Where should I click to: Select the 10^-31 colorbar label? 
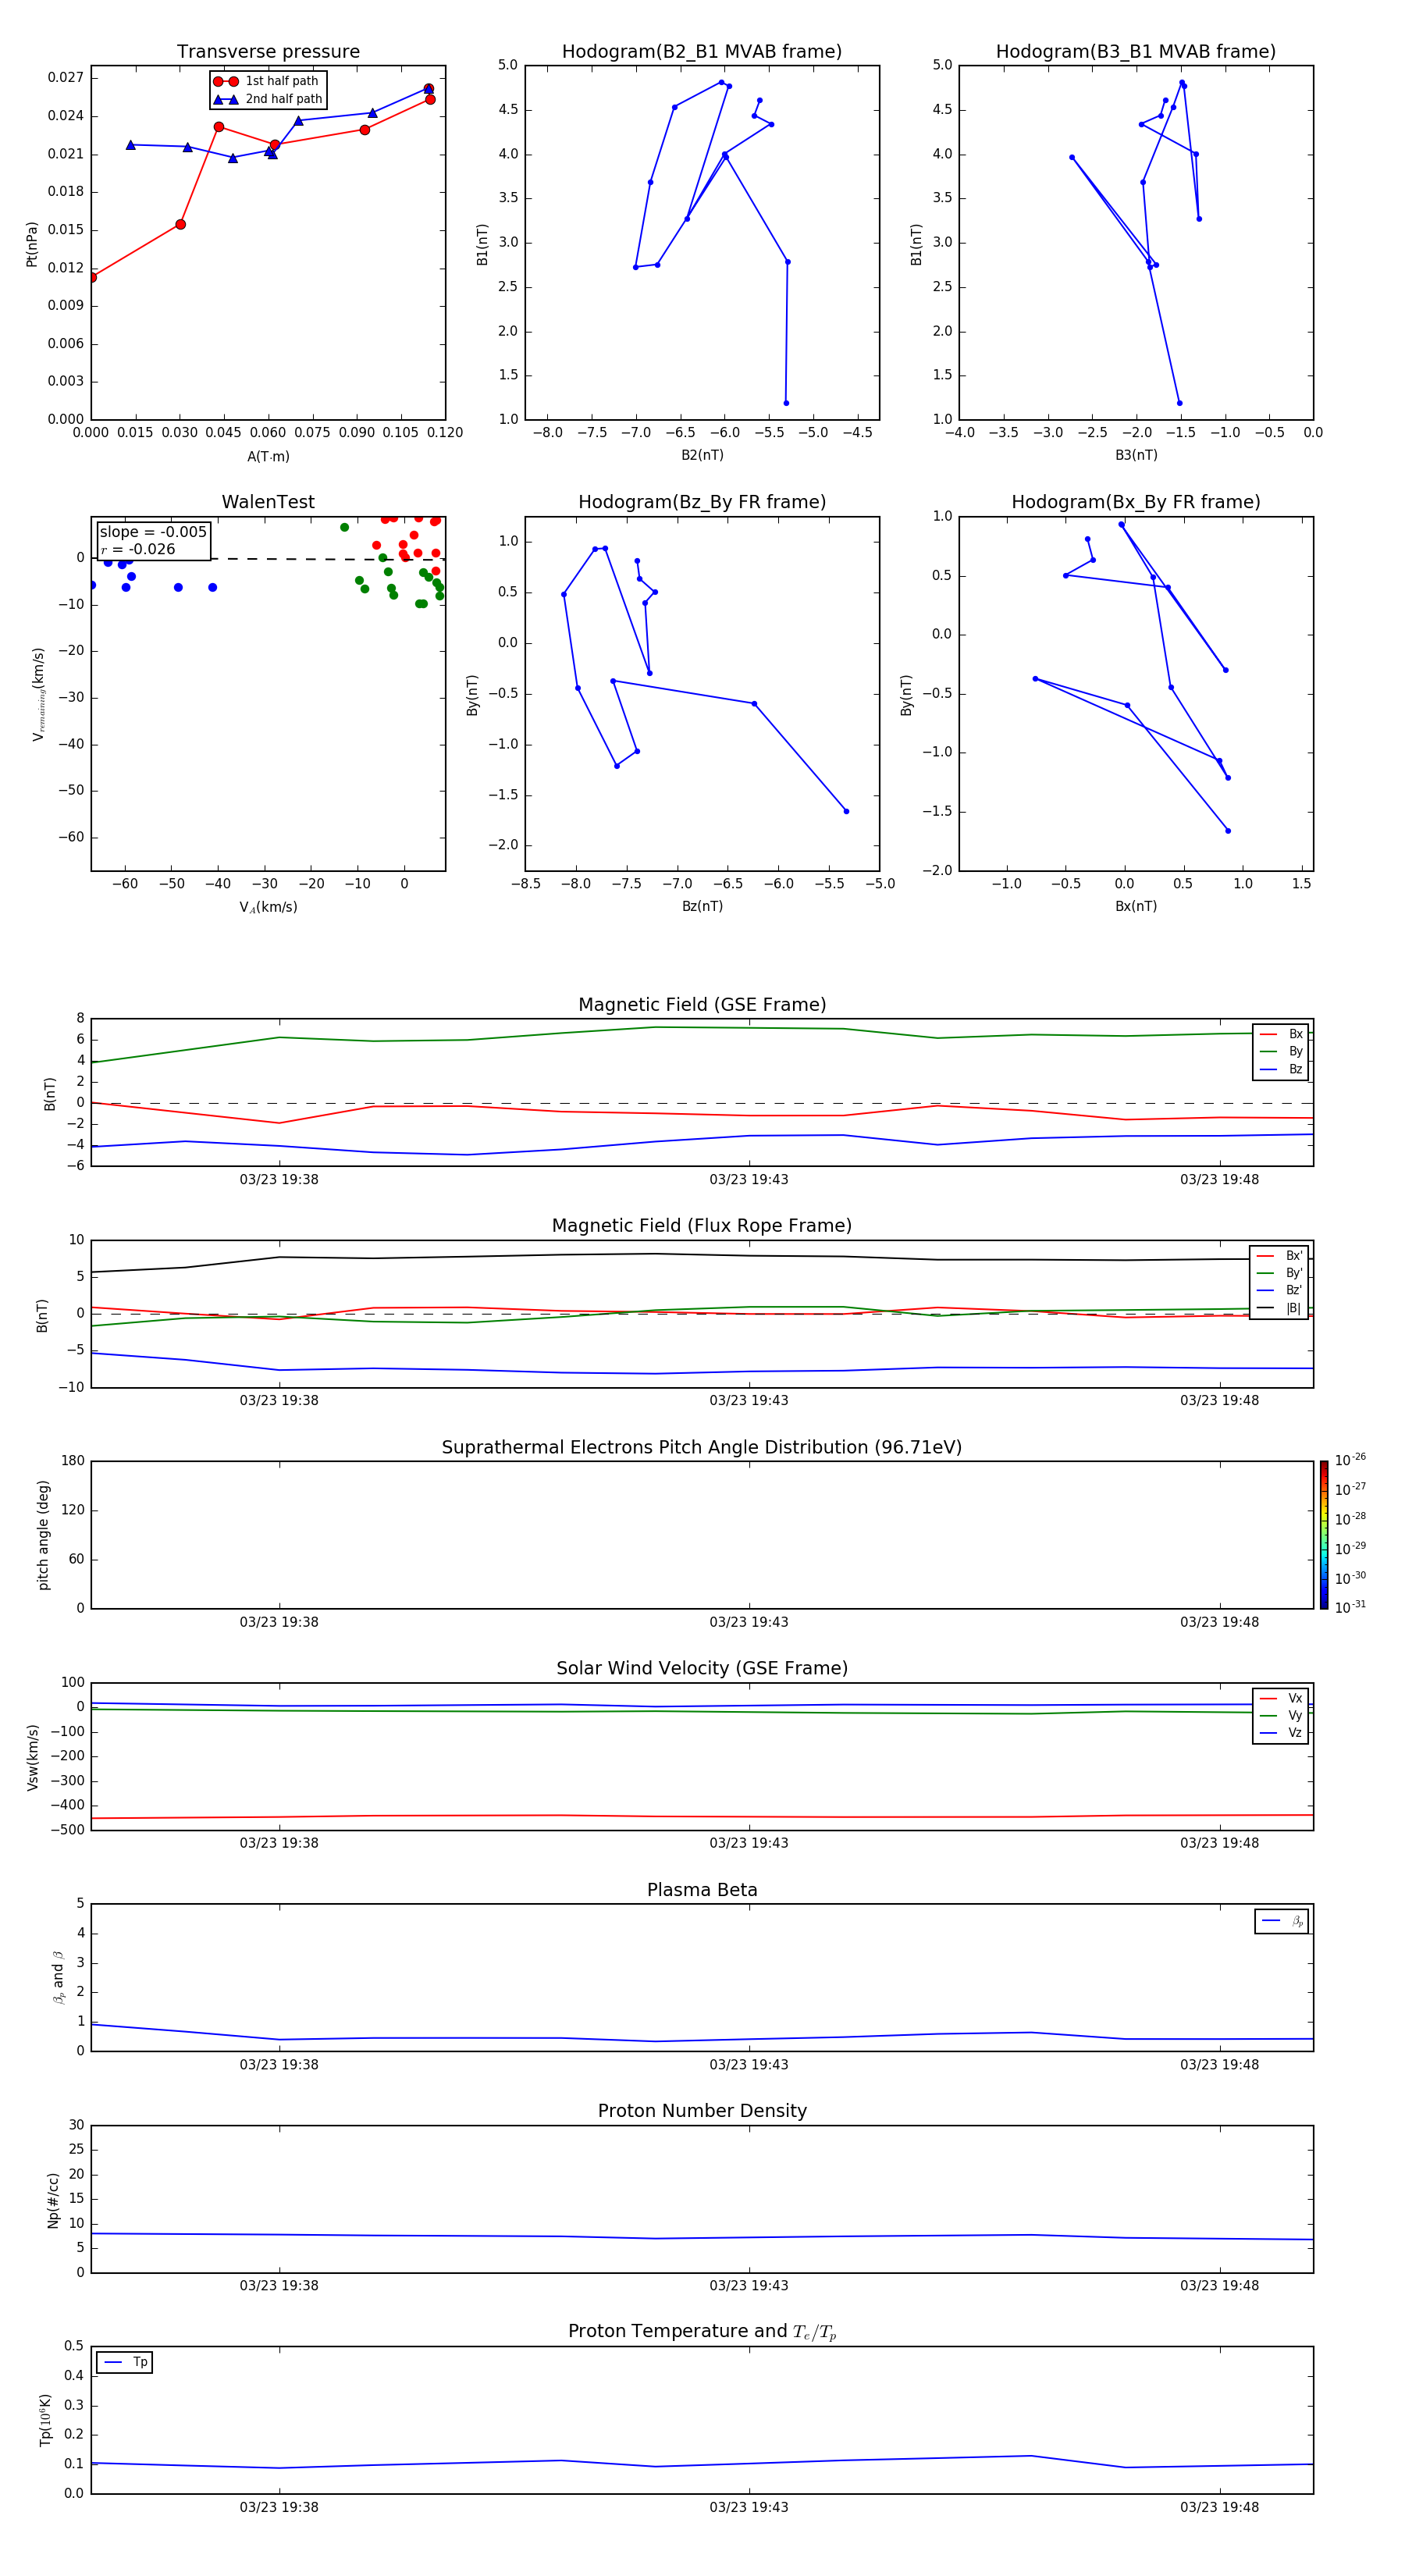pos(1350,1607)
